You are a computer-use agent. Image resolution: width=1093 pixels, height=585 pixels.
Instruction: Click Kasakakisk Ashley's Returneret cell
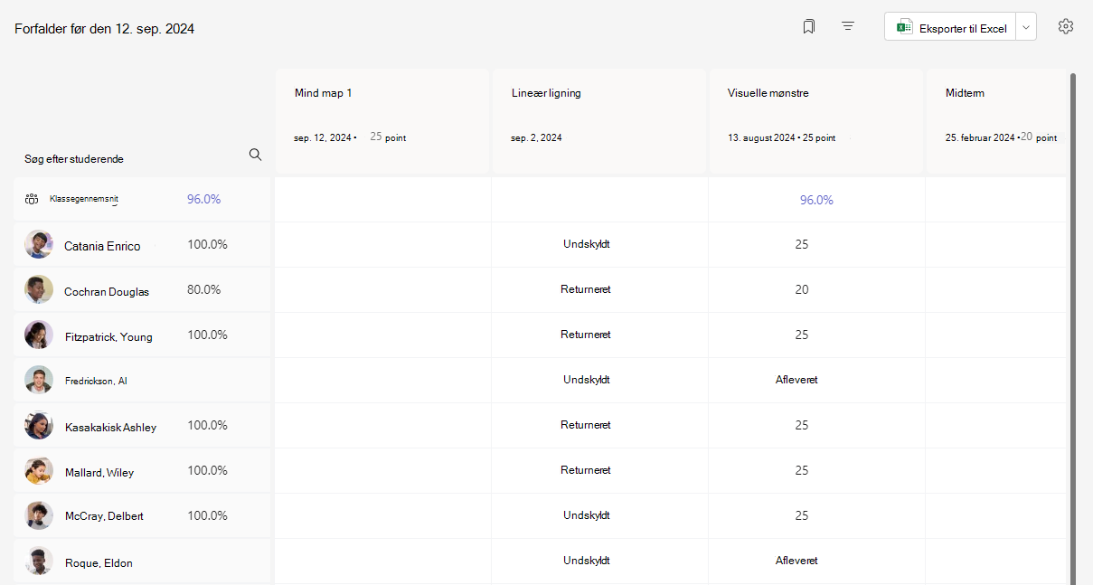[599, 425]
